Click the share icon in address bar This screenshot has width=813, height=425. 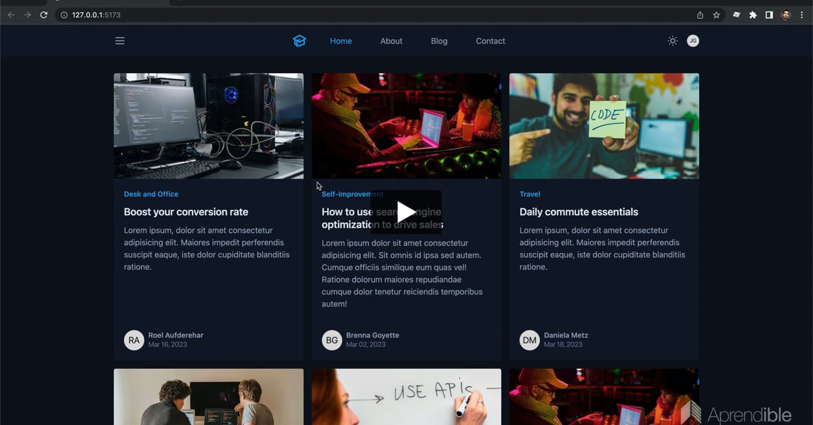tap(700, 15)
